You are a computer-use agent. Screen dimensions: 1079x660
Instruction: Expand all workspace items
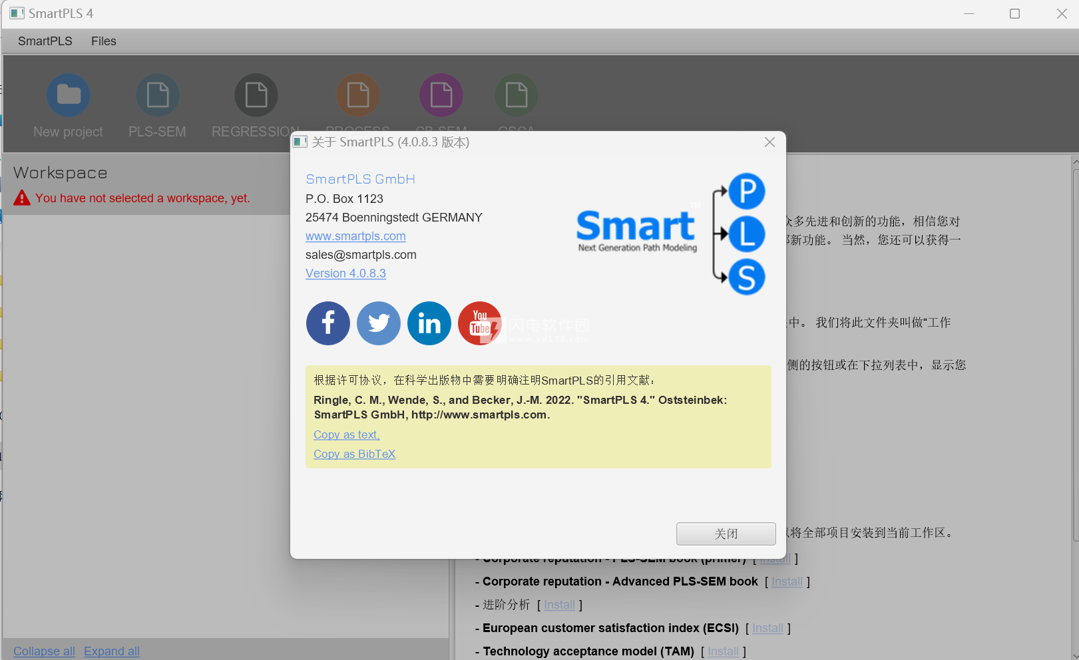point(111,651)
